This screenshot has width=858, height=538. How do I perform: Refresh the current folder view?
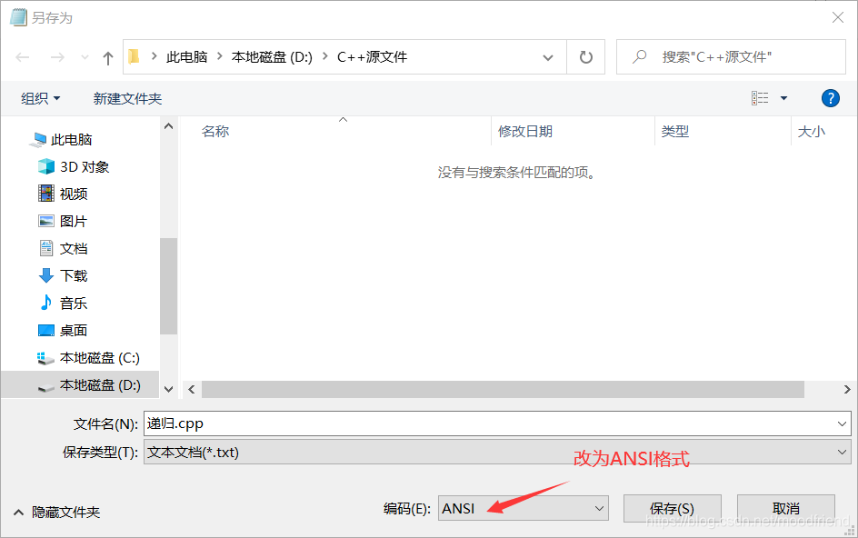pyautogui.click(x=585, y=57)
